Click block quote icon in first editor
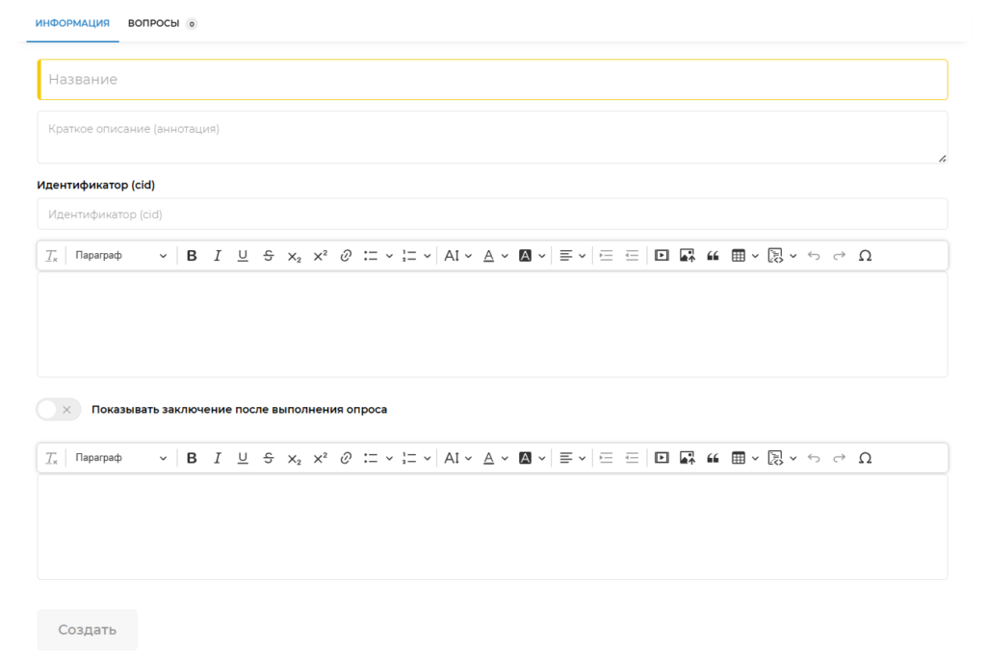The image size is (986, 658). [713, 256]
